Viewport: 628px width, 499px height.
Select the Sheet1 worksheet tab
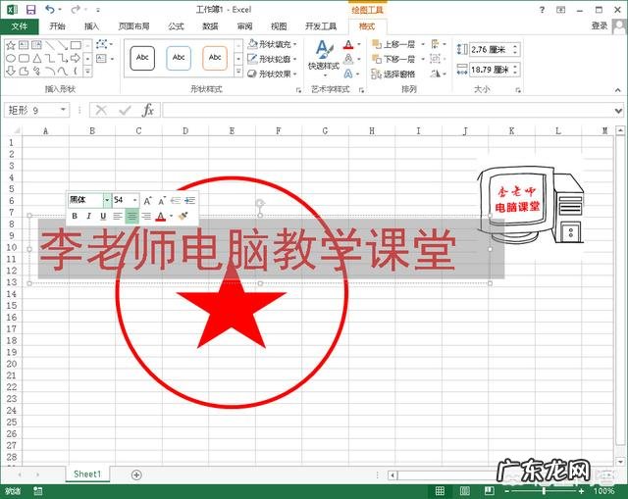(x=87, y=474)
